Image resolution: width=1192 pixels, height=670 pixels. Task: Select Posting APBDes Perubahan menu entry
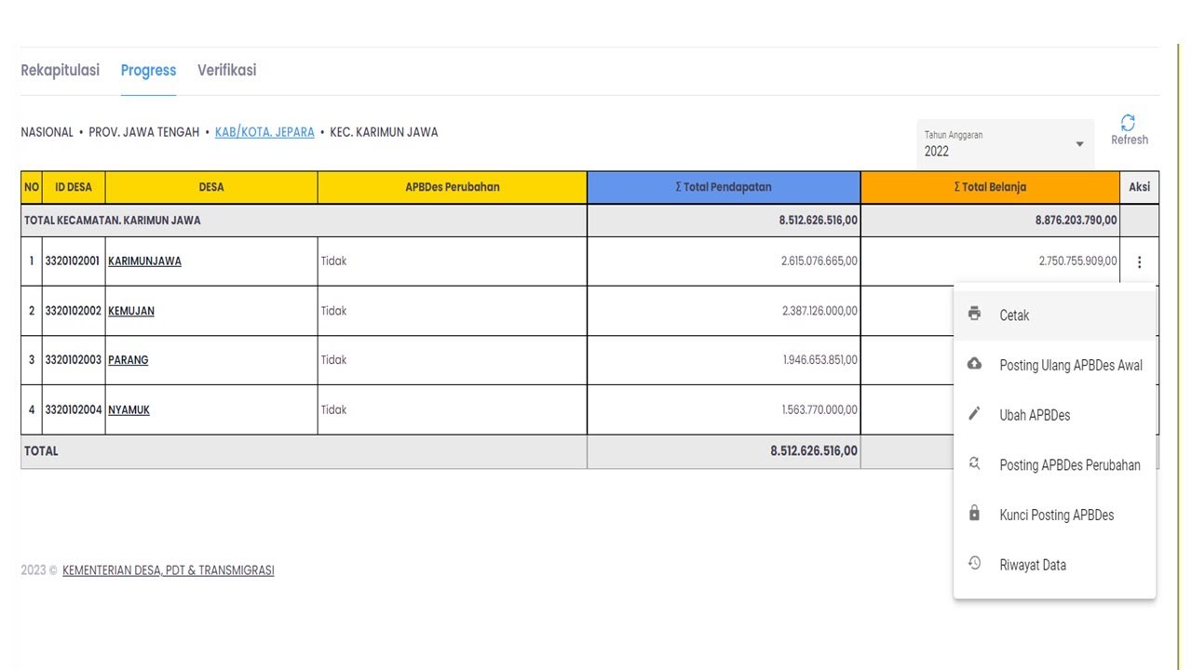1054,465
